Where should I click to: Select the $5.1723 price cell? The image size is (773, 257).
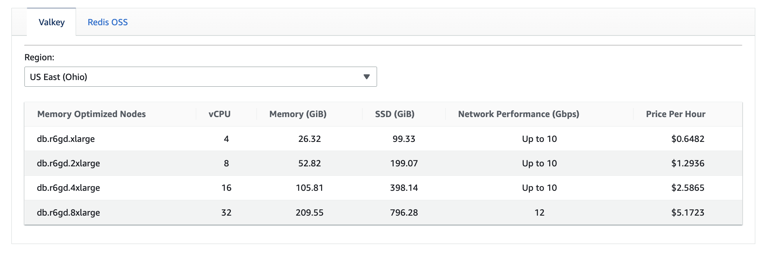[x=688, y=212]
